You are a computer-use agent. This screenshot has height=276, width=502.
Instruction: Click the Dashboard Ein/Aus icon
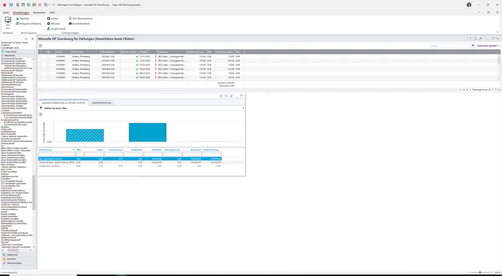click(8, 23)
